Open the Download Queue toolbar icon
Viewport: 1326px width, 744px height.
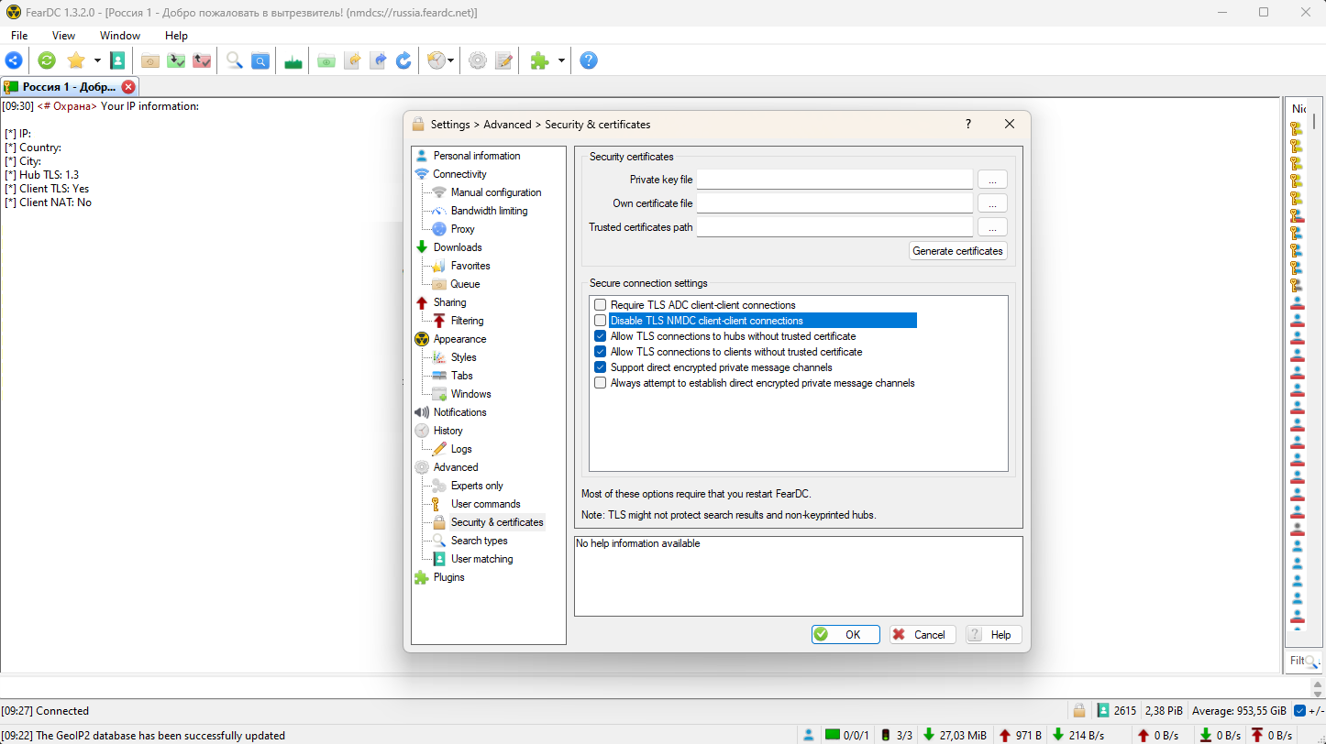click(150, 60)
